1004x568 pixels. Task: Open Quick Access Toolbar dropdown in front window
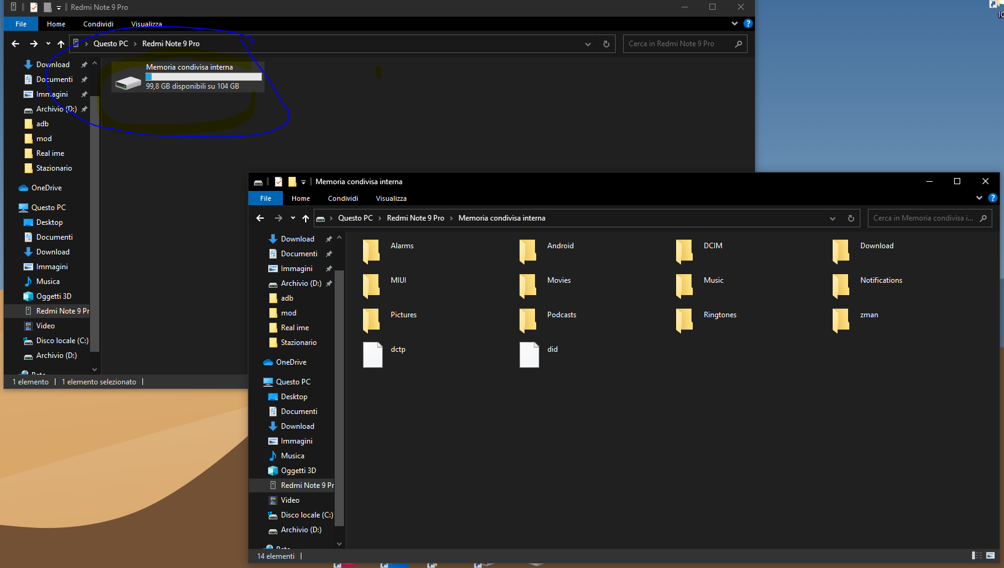303,182
